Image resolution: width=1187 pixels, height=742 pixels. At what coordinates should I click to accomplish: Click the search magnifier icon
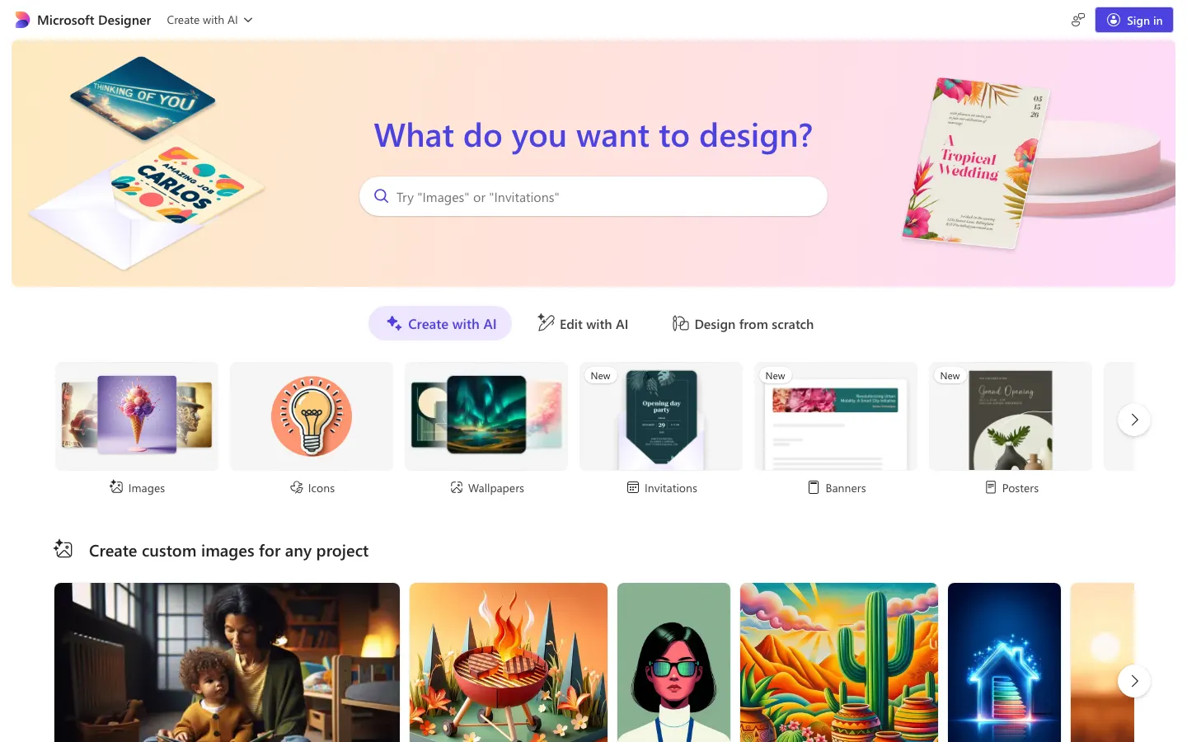click(x=381, y=196)
